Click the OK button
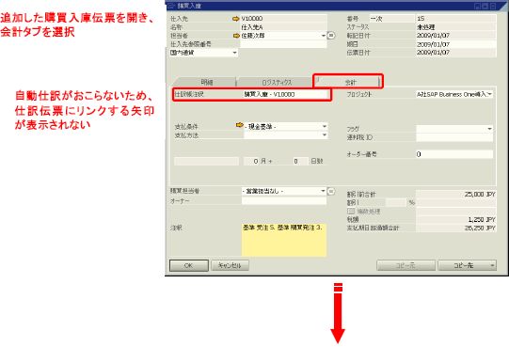Screen dimensions: 509x347 tap(189, 265)
